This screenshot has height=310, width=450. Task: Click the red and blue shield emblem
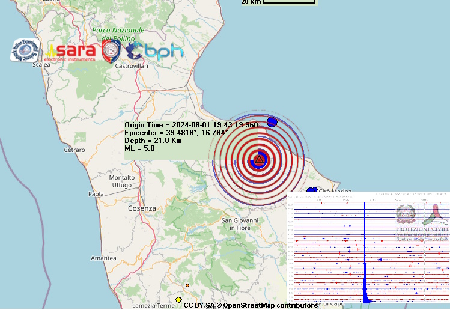[x=111, y=52]
